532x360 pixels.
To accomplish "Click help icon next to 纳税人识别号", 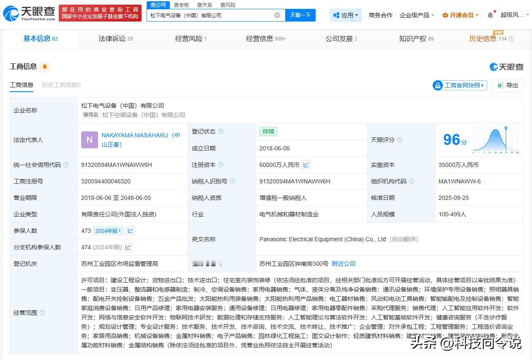I will tap(232, 181).
